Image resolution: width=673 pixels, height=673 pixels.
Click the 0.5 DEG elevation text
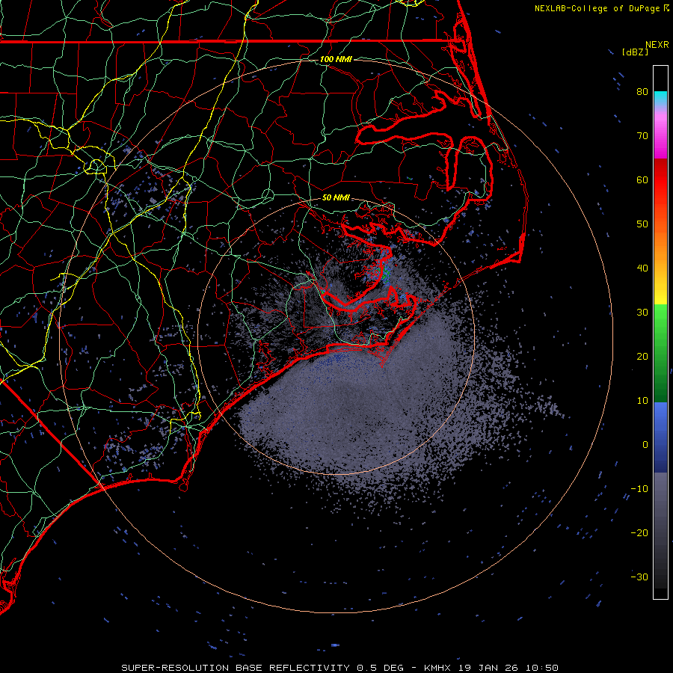coord(381,668)
